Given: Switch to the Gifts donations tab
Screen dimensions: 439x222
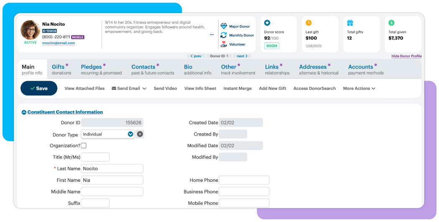Looking at the screenshot, I should click(x=61, y=69).
